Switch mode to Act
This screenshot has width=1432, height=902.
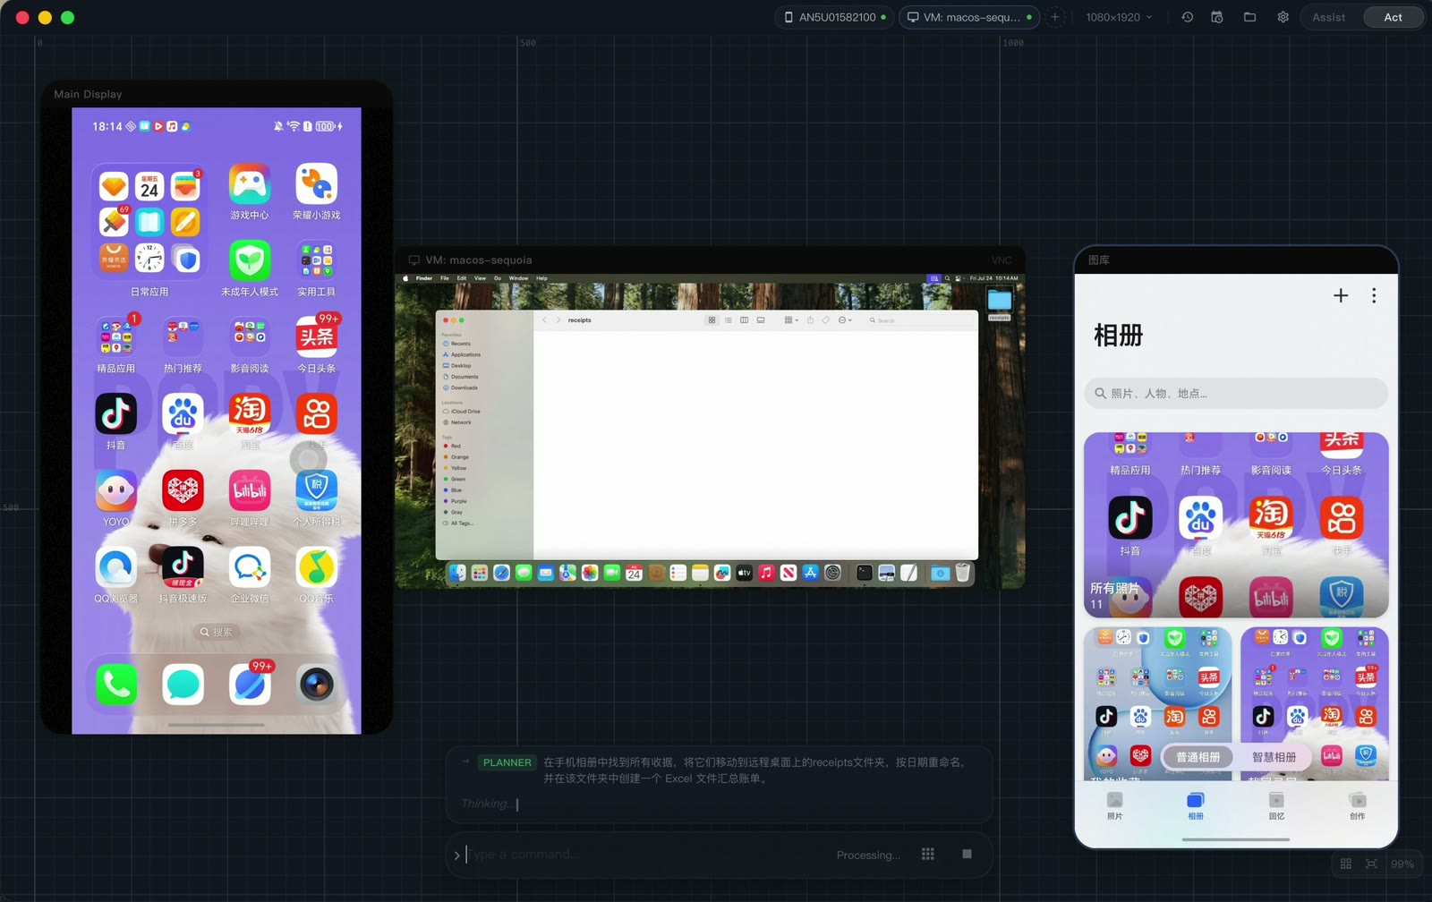click(1393, 17)
